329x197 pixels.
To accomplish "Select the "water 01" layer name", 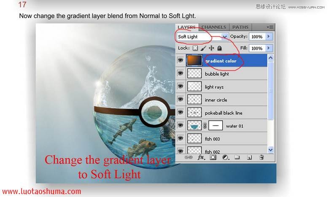I will point(235,126).
